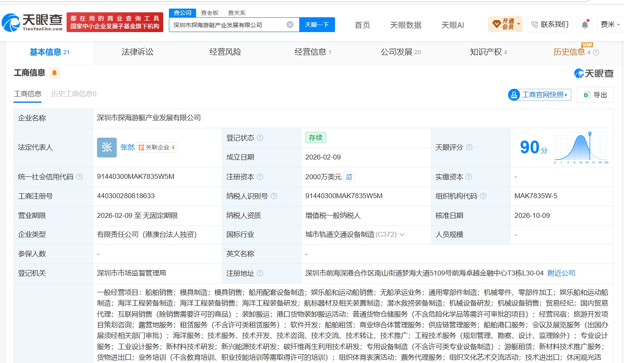Screen dimensions: 624x363
Task: Open the 公司发展 tab
Action: (401, 52)
